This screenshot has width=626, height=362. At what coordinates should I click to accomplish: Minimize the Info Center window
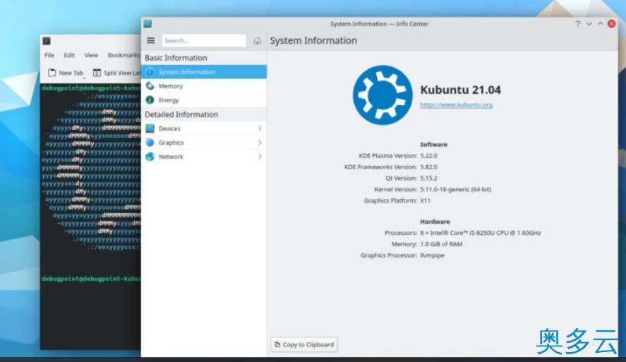click(x=589, y=24)
